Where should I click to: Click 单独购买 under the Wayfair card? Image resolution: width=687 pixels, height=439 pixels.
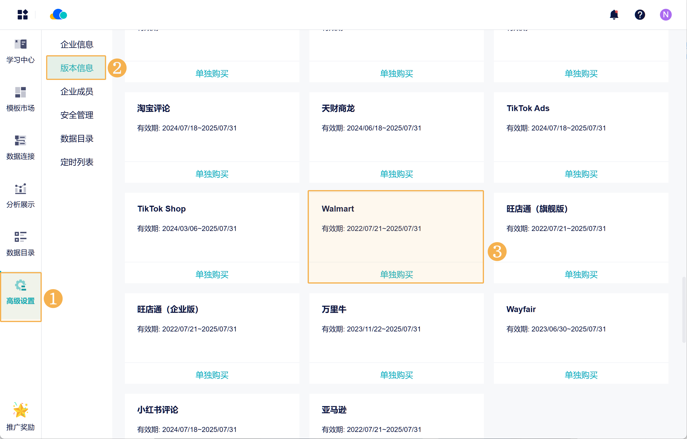point(581,375)
